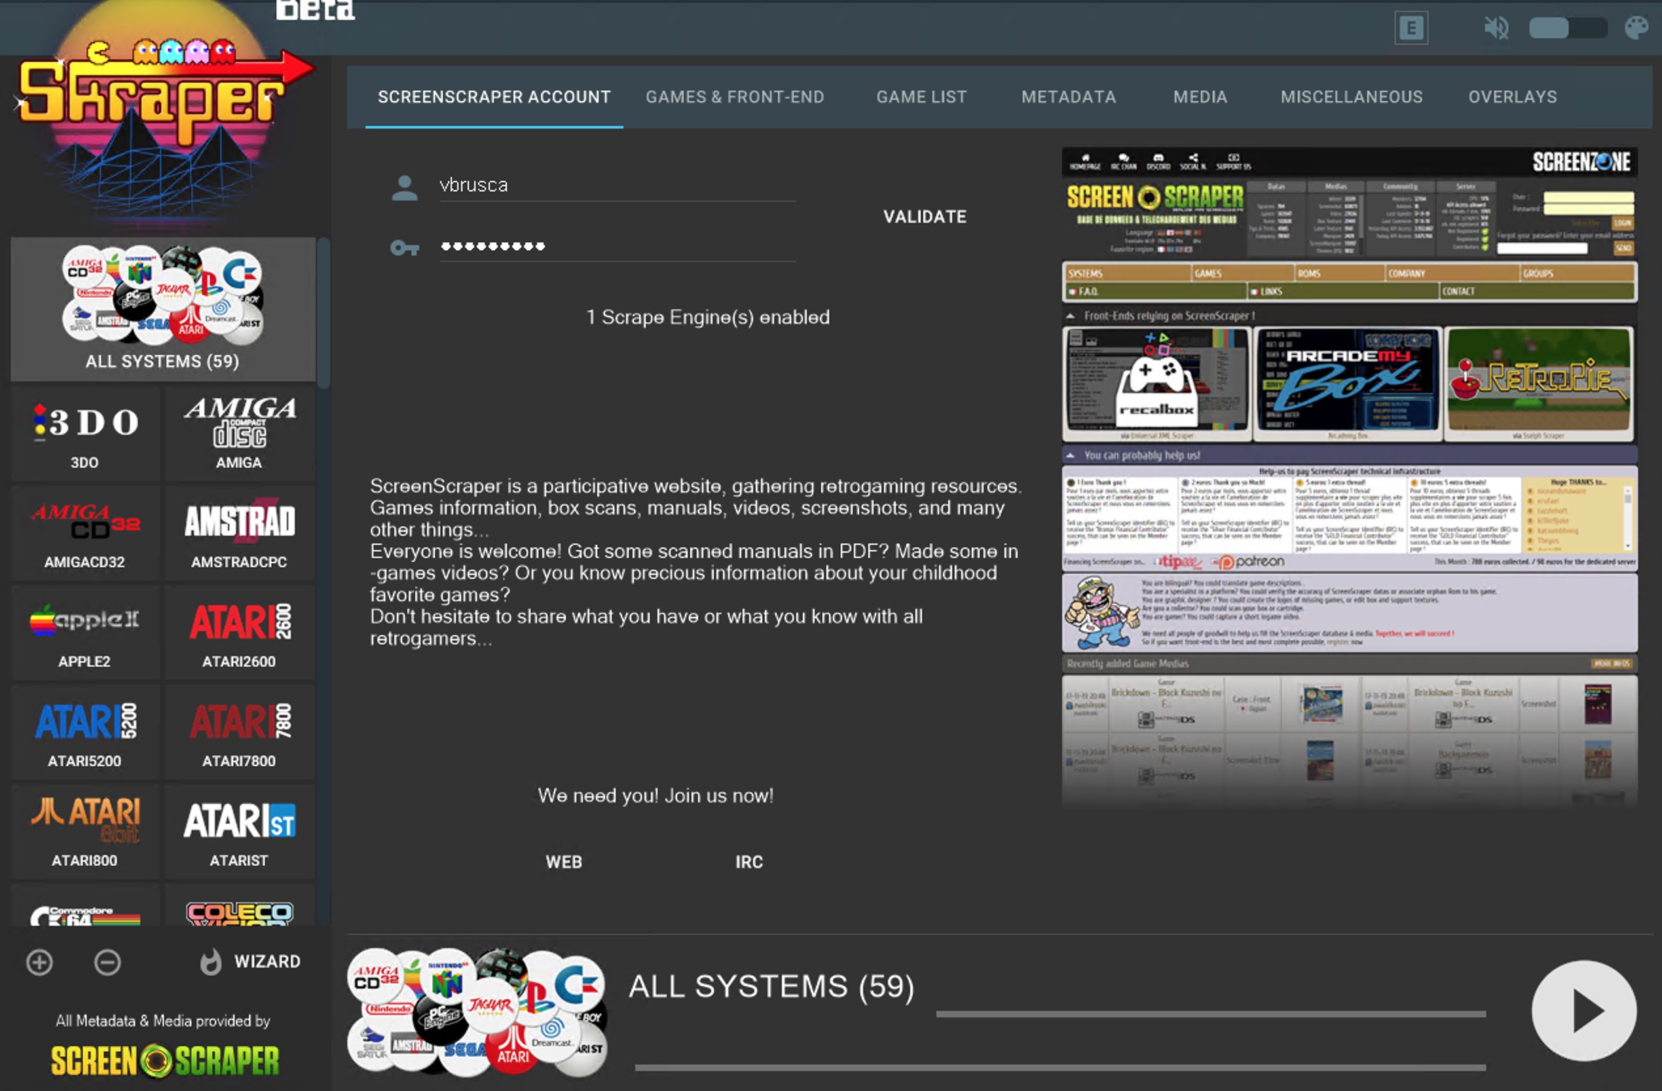The height and width of the screenshot is (1091, 1662).
Task: Switch to the Game List tab
Action: tap(921, 97)
